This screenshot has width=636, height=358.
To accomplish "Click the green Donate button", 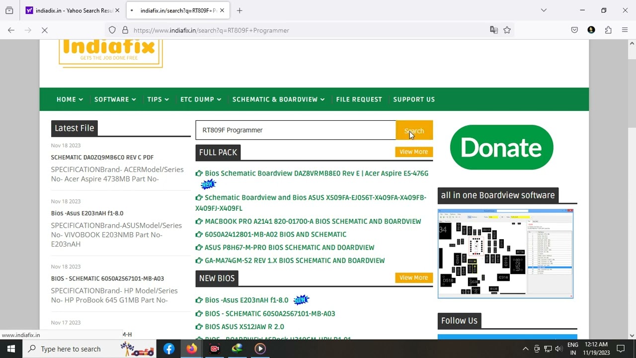I will (x=501, y=147).
